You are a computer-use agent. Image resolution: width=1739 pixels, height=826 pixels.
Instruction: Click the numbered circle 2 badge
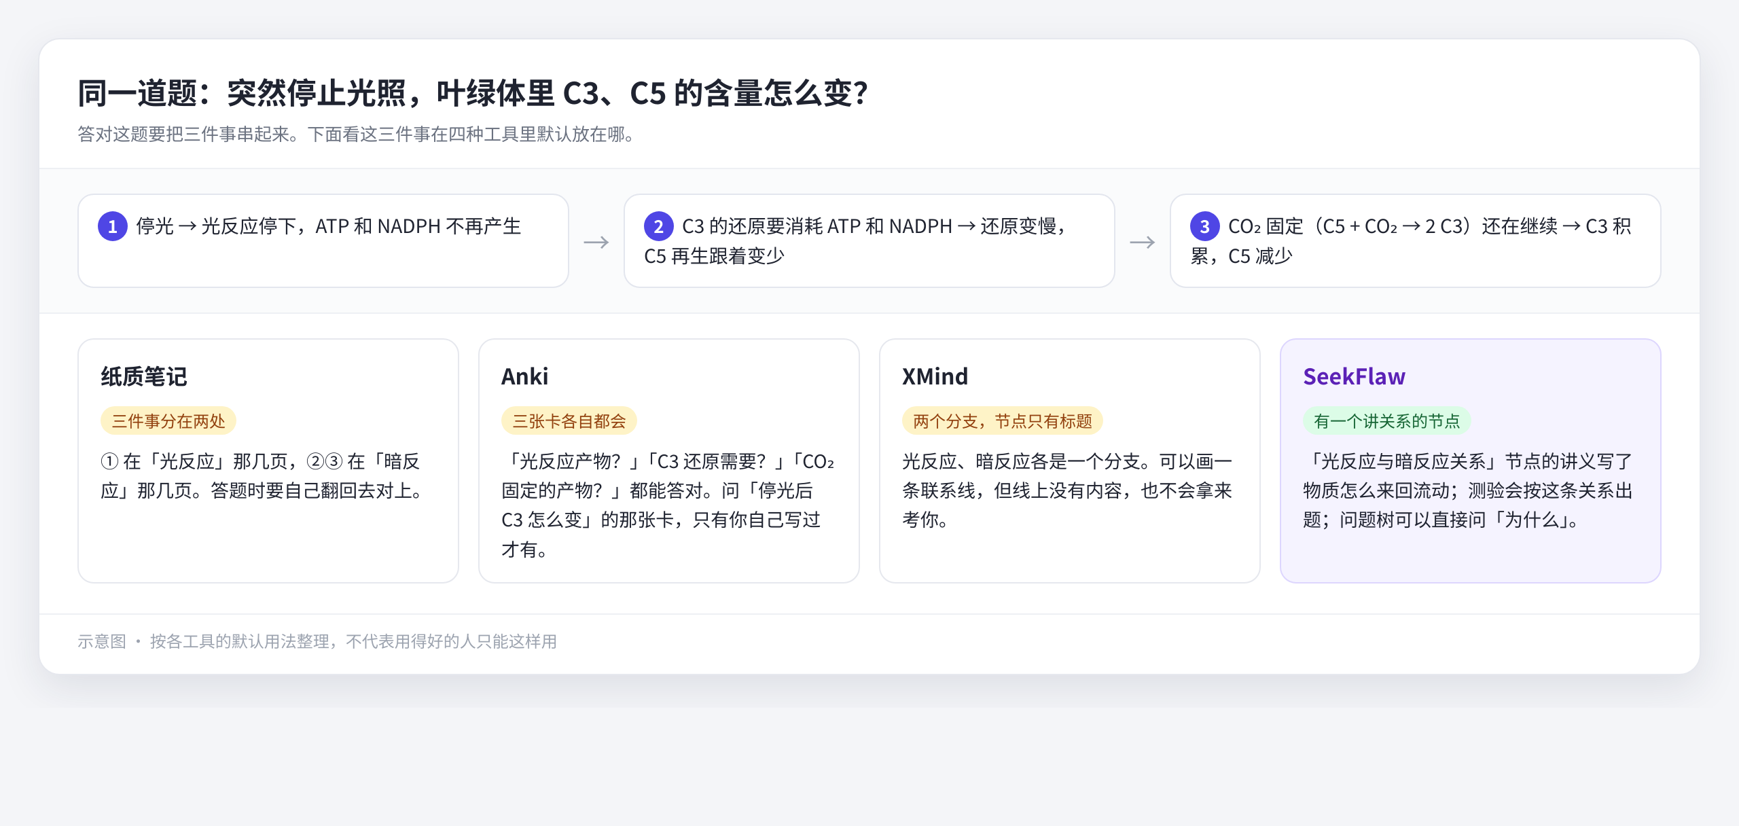658,226
